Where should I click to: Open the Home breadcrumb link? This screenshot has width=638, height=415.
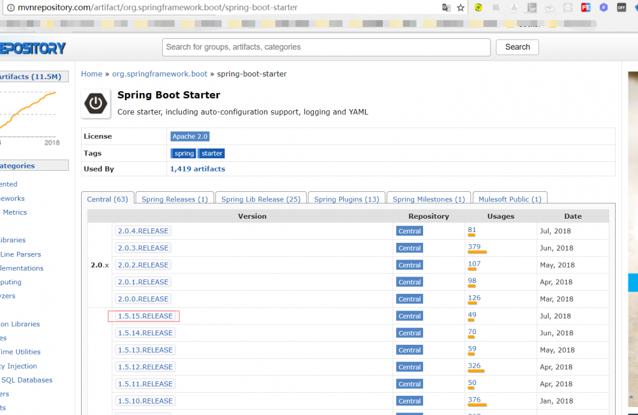[x=91, y=74]
